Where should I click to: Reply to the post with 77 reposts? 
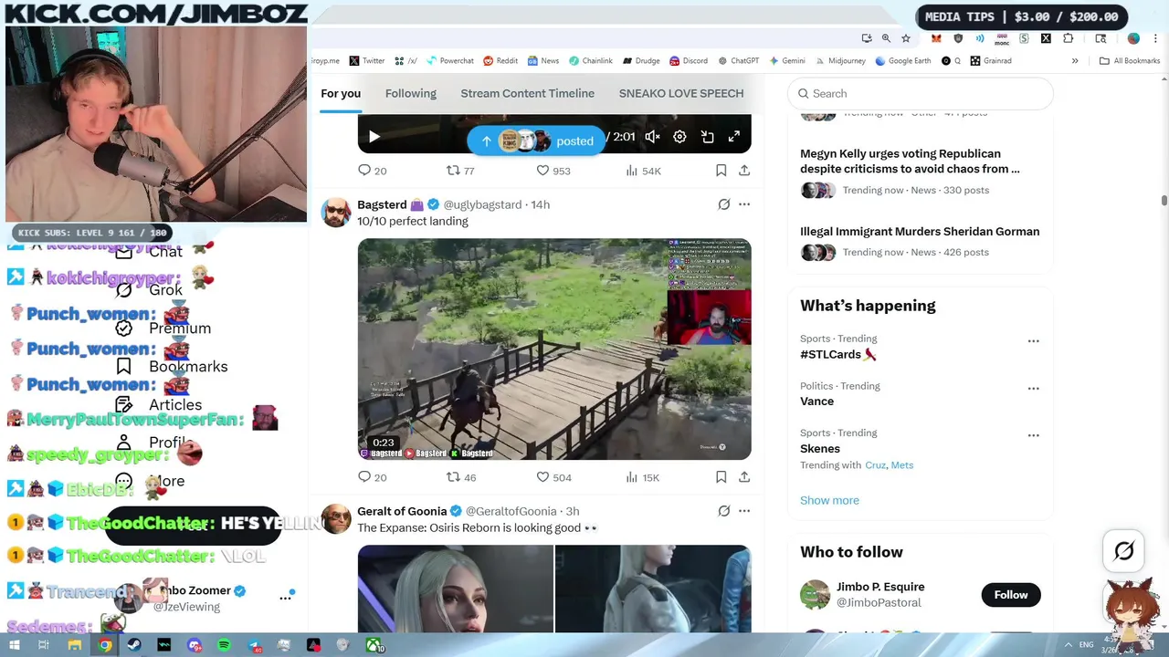373,171
